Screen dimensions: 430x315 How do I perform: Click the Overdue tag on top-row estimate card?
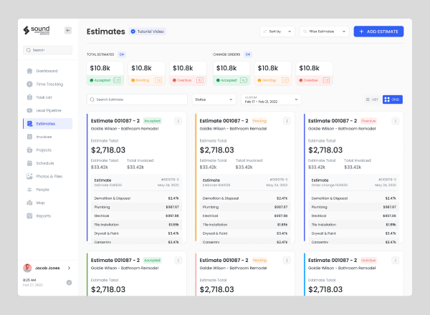point(368,121)
